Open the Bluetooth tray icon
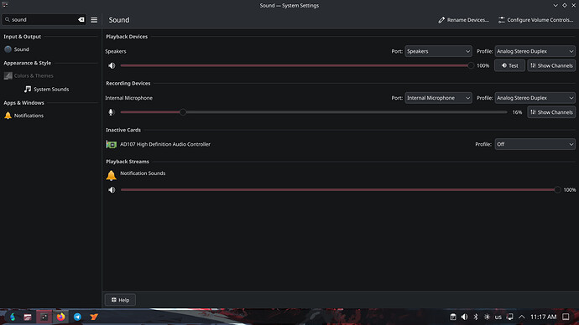 click(476, 317)
